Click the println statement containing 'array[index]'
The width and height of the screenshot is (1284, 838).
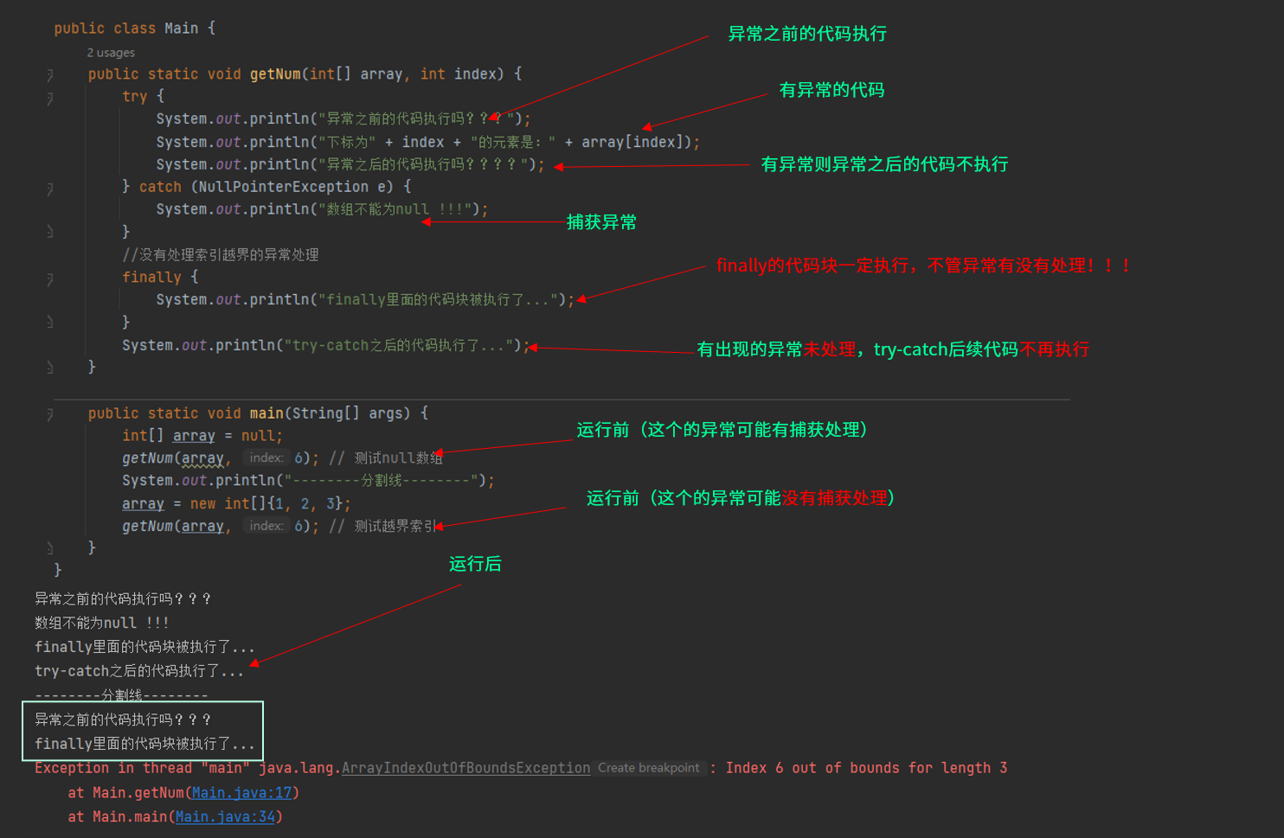(428, 142)
